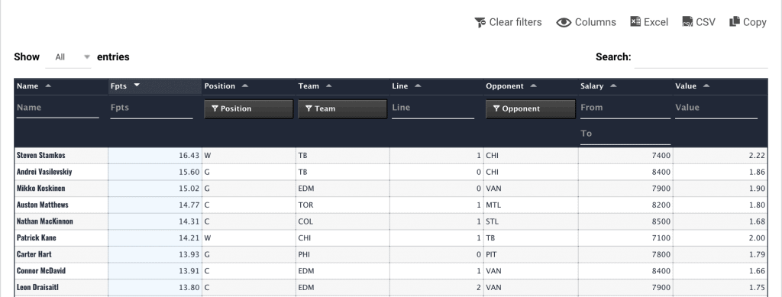782x297 pixels.
Task: Click Fpts 15.02 for Mikko Koskinen
Action: pos(189,189)
